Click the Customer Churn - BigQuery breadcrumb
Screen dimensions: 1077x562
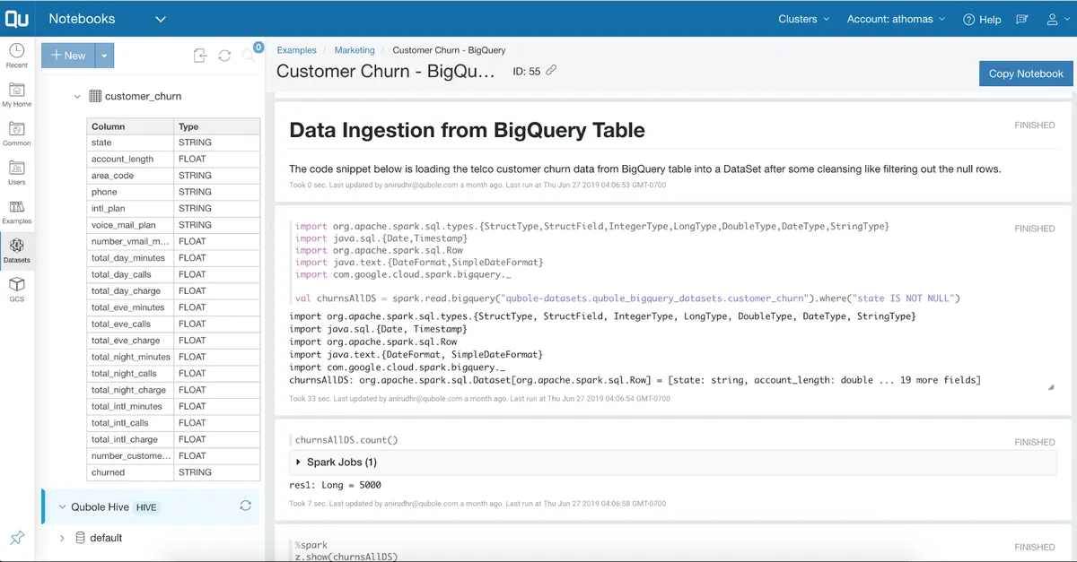[449, 50]
